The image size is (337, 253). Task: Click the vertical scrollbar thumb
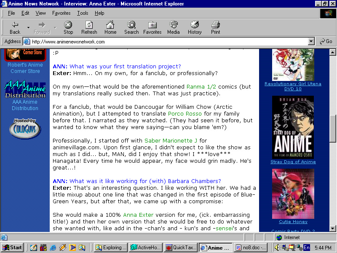(332, 128)
